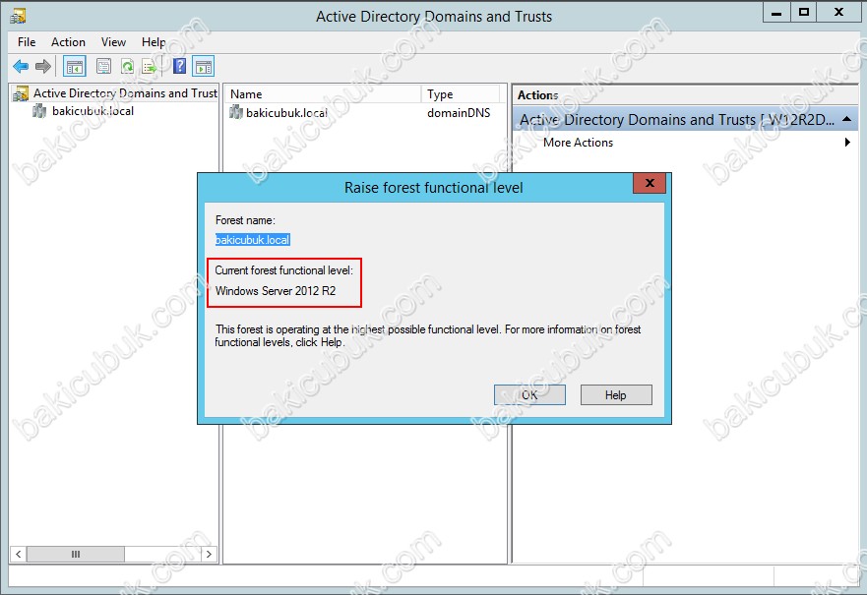Screen dimensions: 867x595
Task: Click the Export List toolbar icon
Action: [150, 67]
